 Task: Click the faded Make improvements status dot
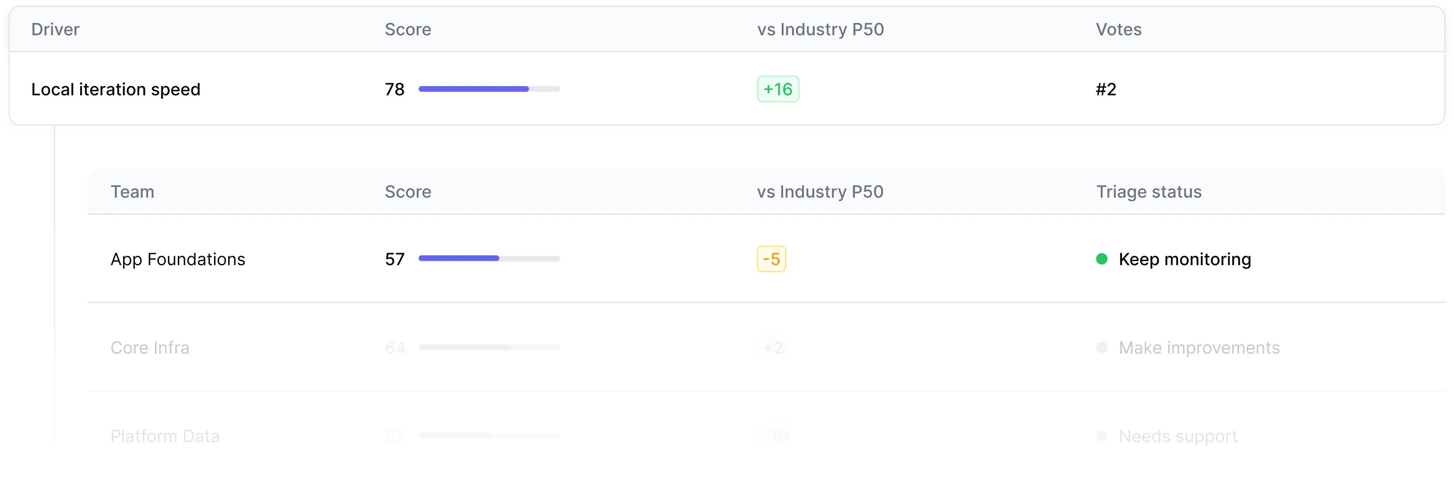coord(1101,347)
